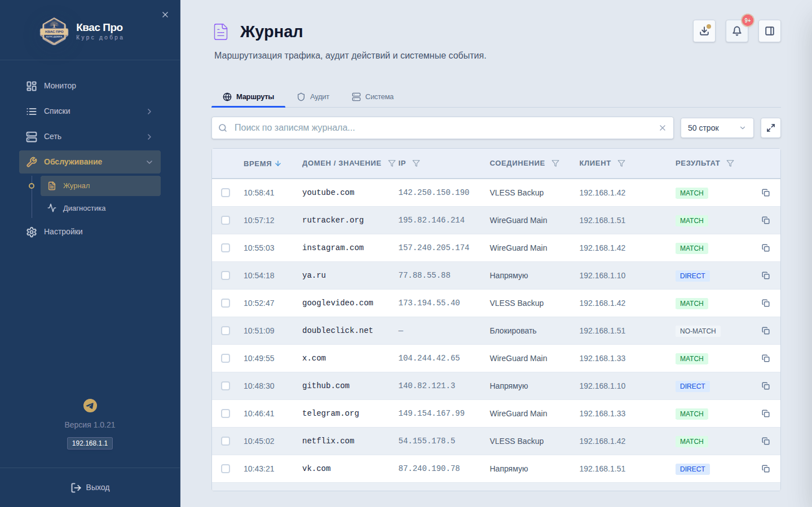Filter by the Результат column funnel icon
Screen dimensions: 812x507
click(730, 163)
